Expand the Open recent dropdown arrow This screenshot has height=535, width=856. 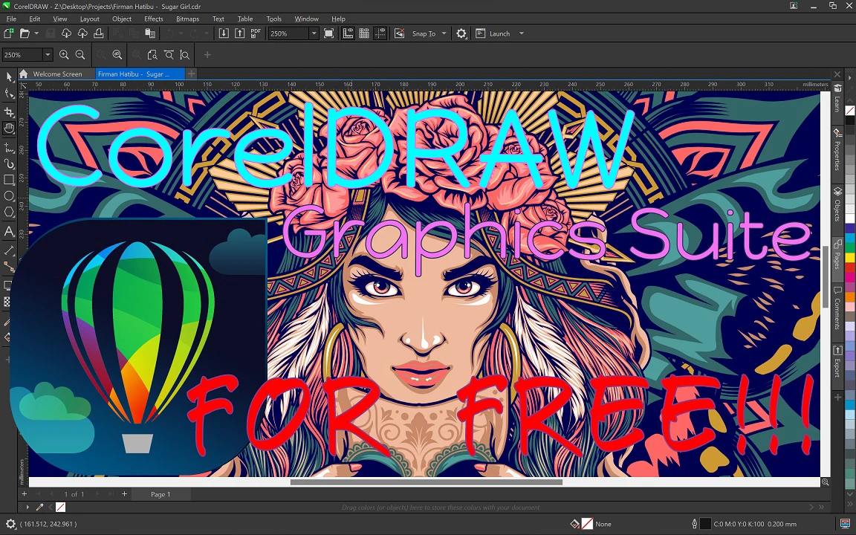coord(36,33)
